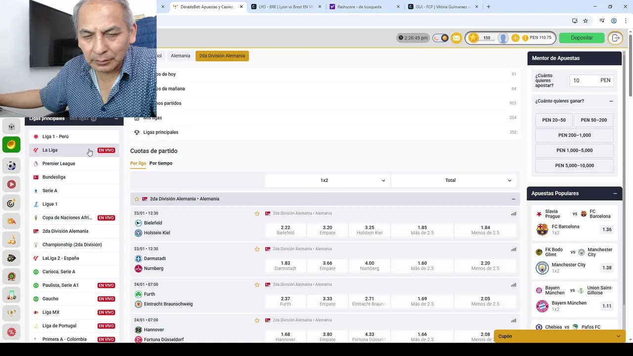Switch to the Por tiempo tab
Screen dimensions: 633x356
pyautogui.click(x=161, y=163)
